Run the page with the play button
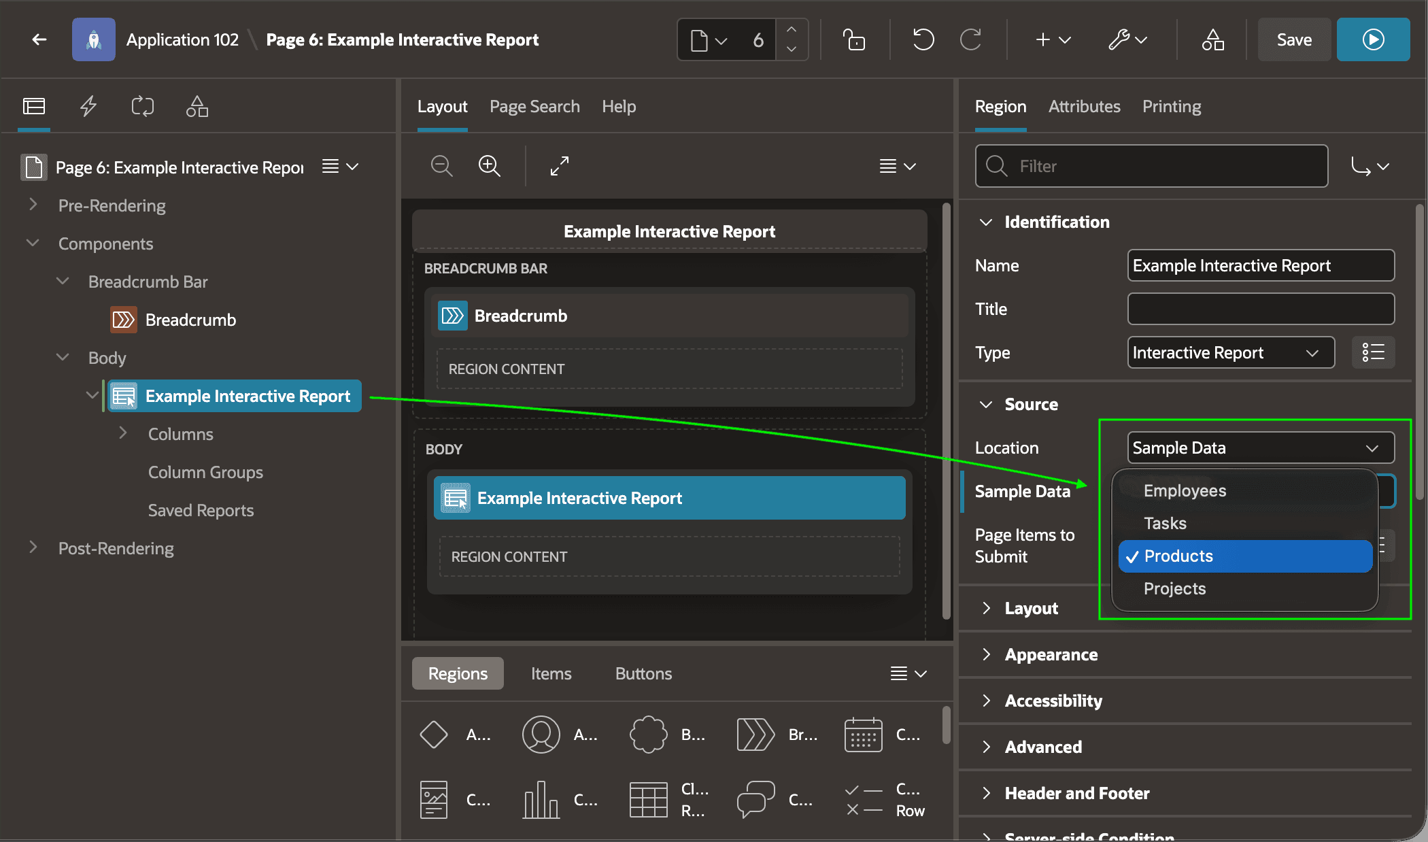1428x842 pixels. click(1373, 39)
